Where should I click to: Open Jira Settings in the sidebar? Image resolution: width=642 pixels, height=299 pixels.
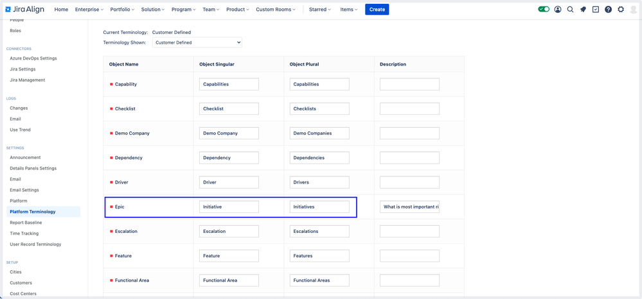coord(22,69)
